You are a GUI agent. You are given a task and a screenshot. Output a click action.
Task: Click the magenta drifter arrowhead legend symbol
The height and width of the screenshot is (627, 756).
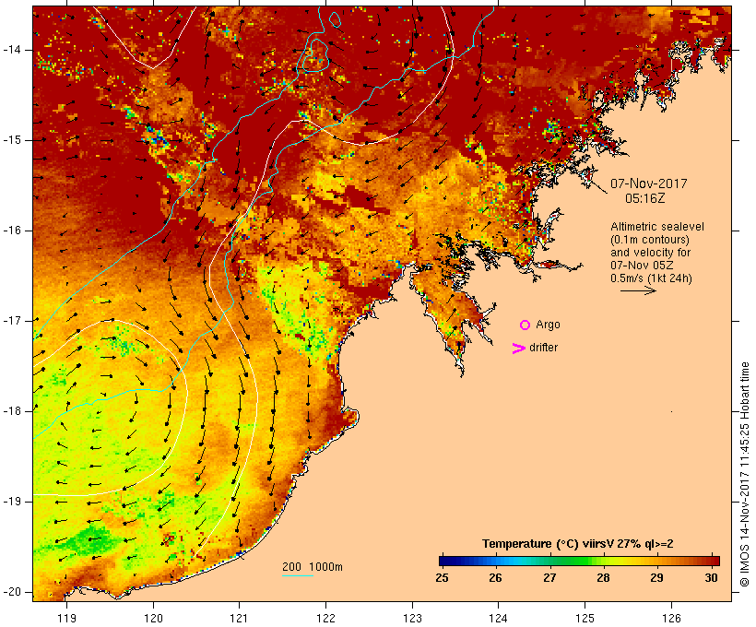click(518, 349)
